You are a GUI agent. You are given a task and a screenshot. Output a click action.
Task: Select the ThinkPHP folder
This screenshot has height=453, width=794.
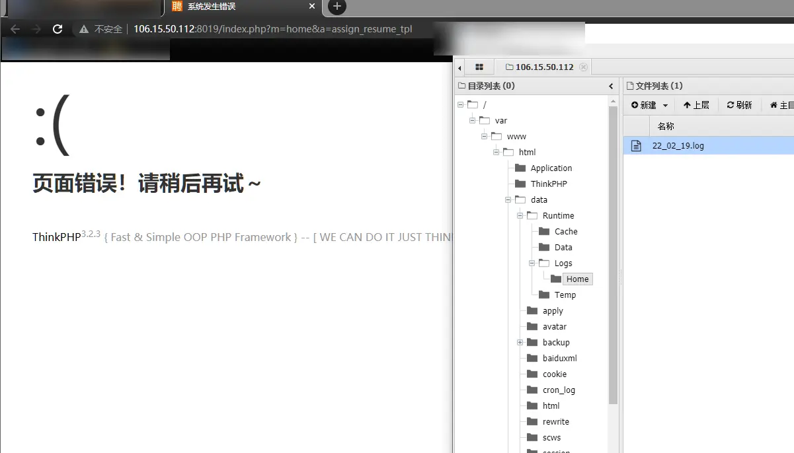[549, 184]
